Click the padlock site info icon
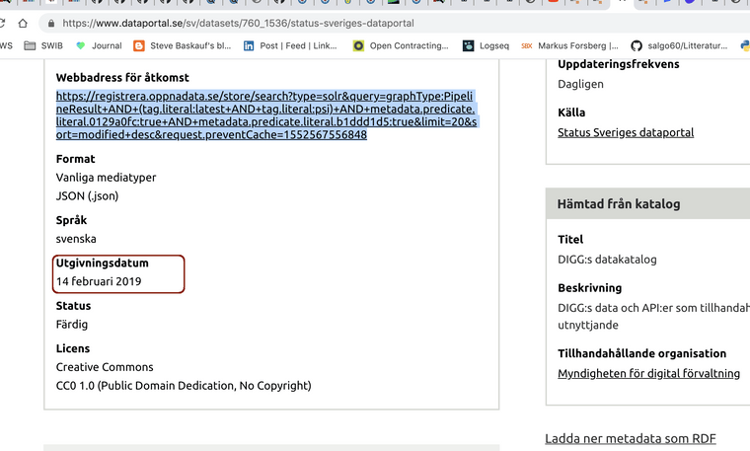Viewport: 750px width, 451px height. (50, 23)
